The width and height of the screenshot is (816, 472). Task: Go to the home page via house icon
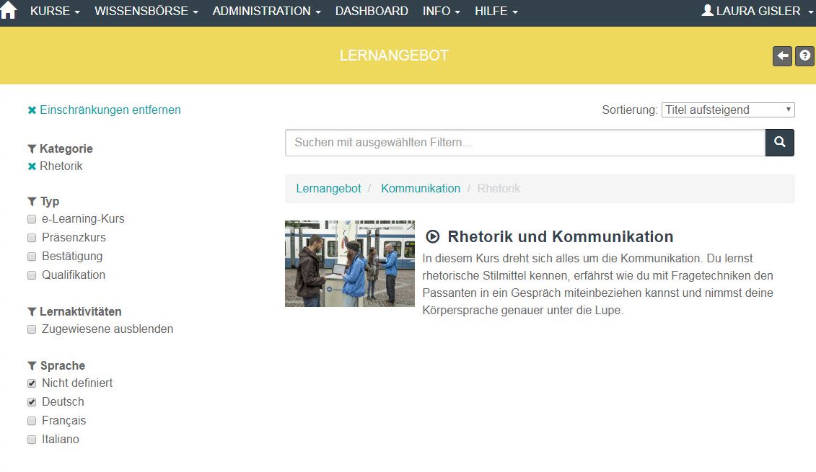coord(9,10)
